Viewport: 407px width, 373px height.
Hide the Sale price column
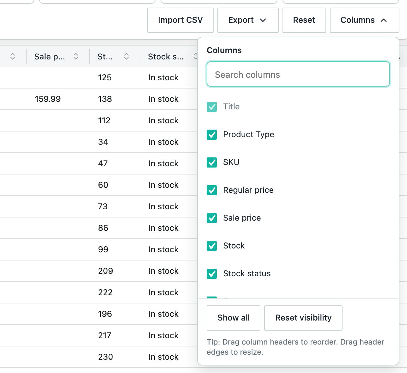tap(212, 218)
